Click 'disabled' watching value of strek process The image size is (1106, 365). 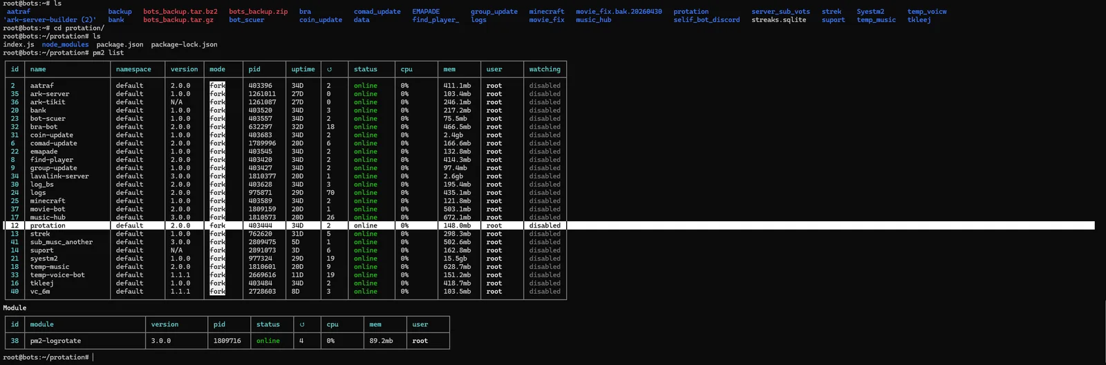pyautogui.click(x=545, y=234)
